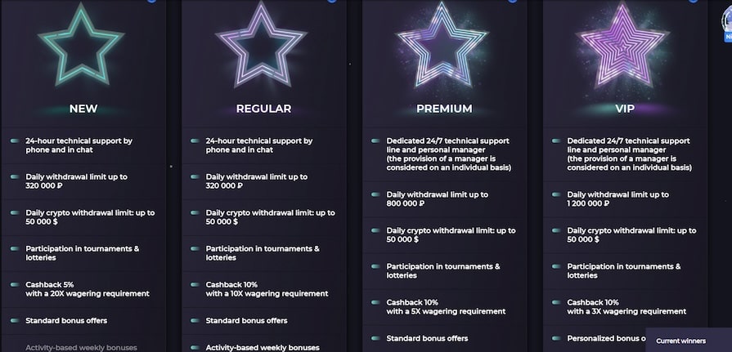Select the REGULAR level heading
This screenshot has width=732, height=352.
point(263,109)
